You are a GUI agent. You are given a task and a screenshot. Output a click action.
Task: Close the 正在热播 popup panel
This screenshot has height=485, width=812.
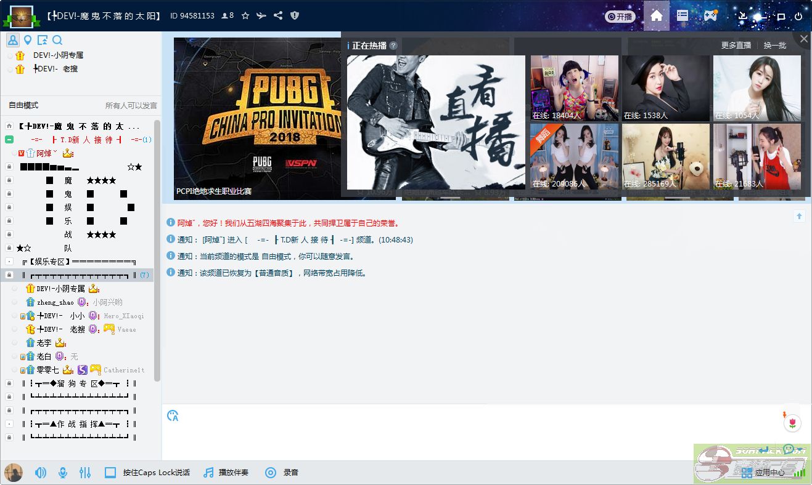click(803, 39)
